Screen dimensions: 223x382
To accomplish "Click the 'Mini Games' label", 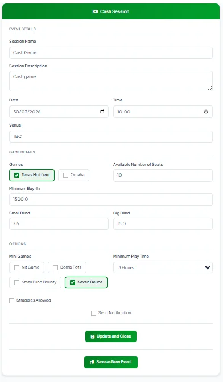I will 20,257.
